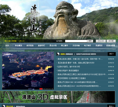Click the yin-yang icon beside Attractions heading
This screenshot has width=118, height=107.
click(x=4, y=106)
